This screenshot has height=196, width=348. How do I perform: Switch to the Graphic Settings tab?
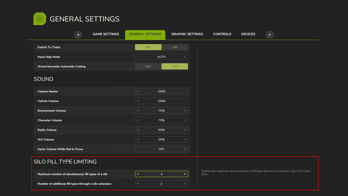point(187,34)
